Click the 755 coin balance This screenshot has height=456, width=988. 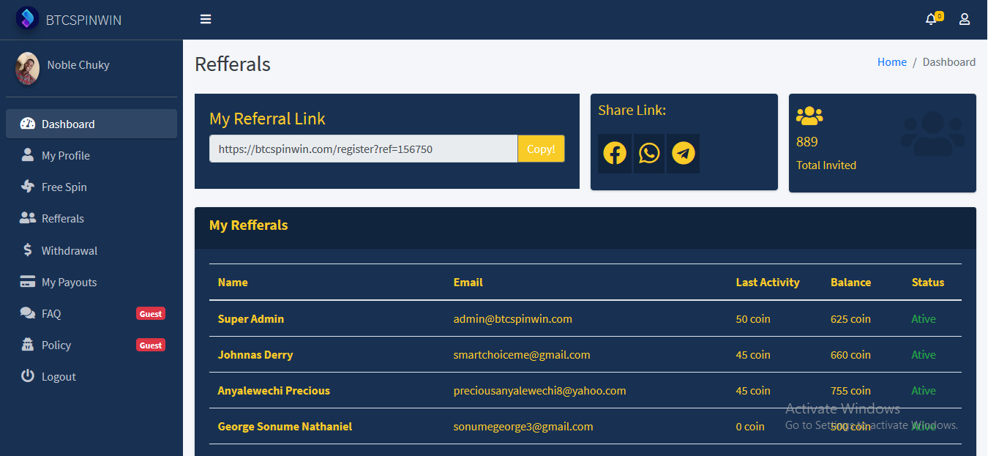850,391
